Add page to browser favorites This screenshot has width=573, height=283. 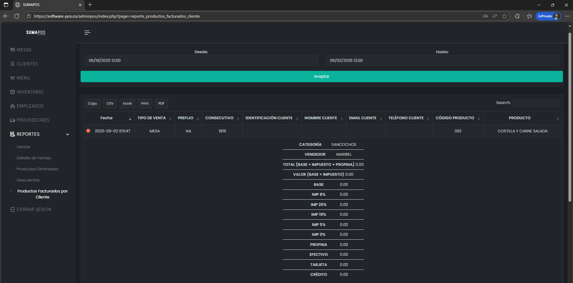pos(504,16)
